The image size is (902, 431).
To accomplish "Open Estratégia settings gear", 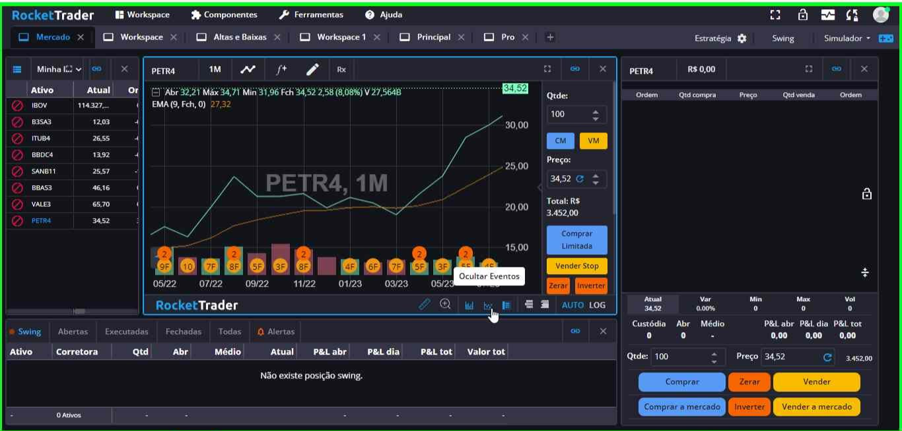I will tap(742, 38).
